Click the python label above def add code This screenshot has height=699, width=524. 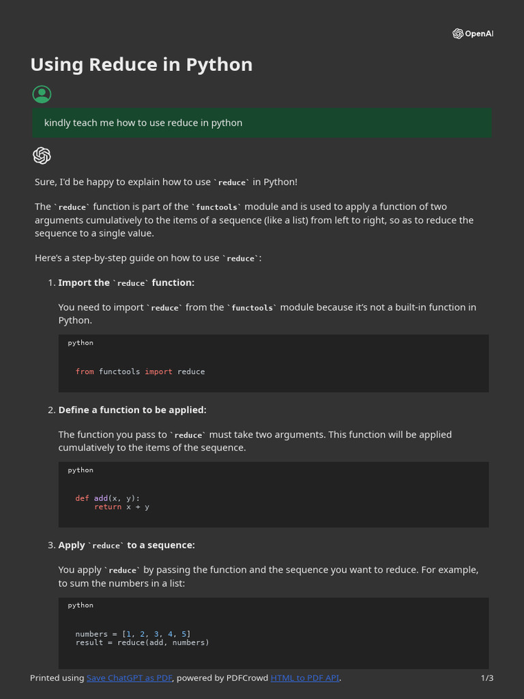tap(81, 470)
